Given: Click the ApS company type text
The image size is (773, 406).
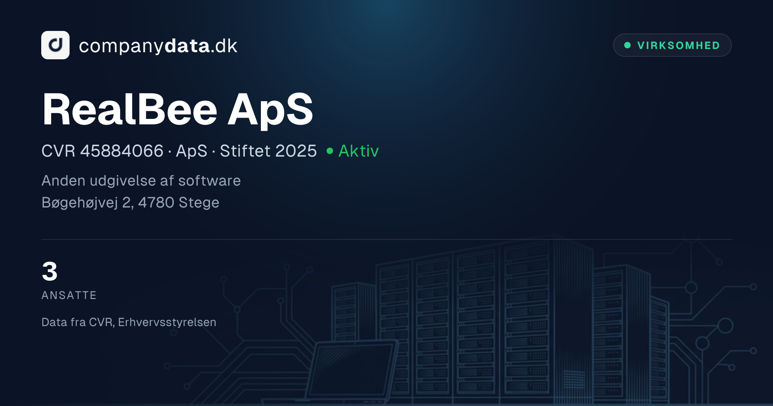Looking at the screenshot, I should pyautogui.click(x=192, y=151).
